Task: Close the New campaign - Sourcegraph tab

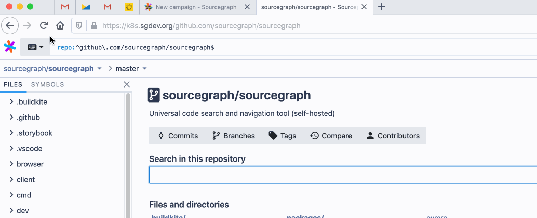Action: click(248, 7)
